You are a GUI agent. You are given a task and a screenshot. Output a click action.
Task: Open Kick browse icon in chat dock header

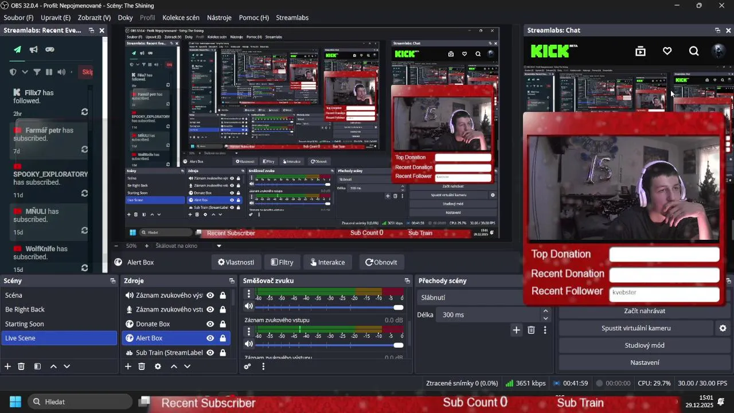click(x=641, y=51)
